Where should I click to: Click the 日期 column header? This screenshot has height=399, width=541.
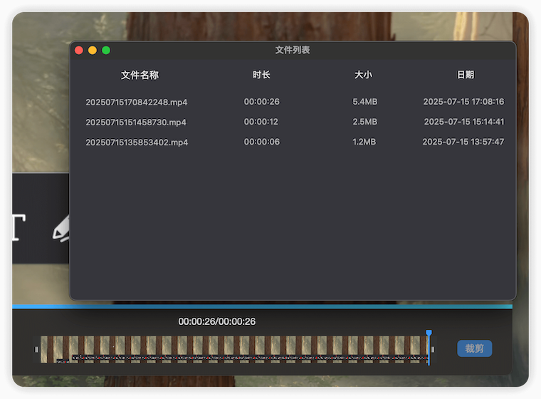pos(465,75)
